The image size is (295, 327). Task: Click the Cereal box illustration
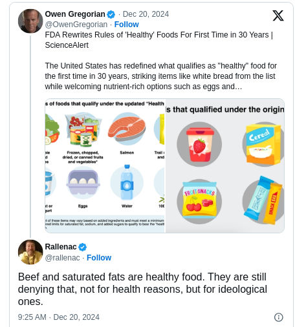tap(263, 144)
